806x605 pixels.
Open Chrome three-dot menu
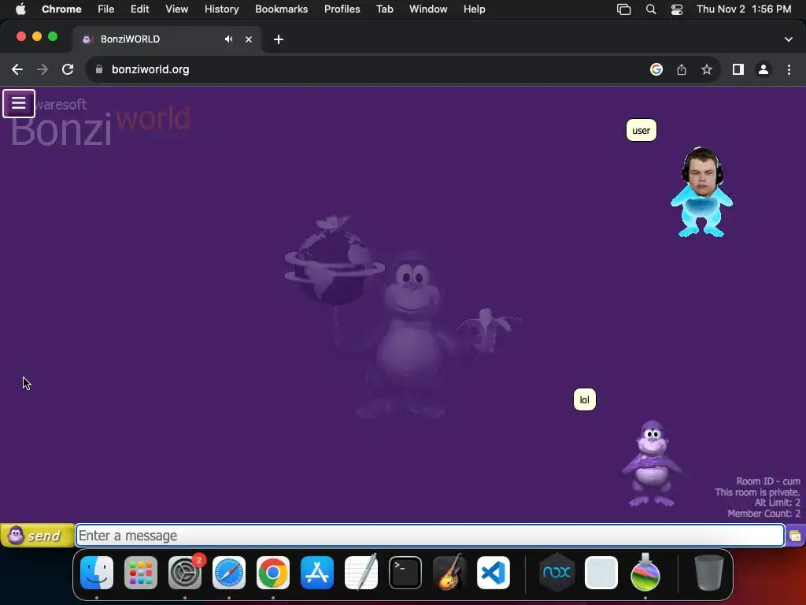click(789, 69)
